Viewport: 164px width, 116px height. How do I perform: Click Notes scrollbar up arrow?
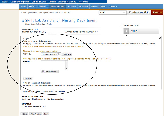[x=66, y=62]
